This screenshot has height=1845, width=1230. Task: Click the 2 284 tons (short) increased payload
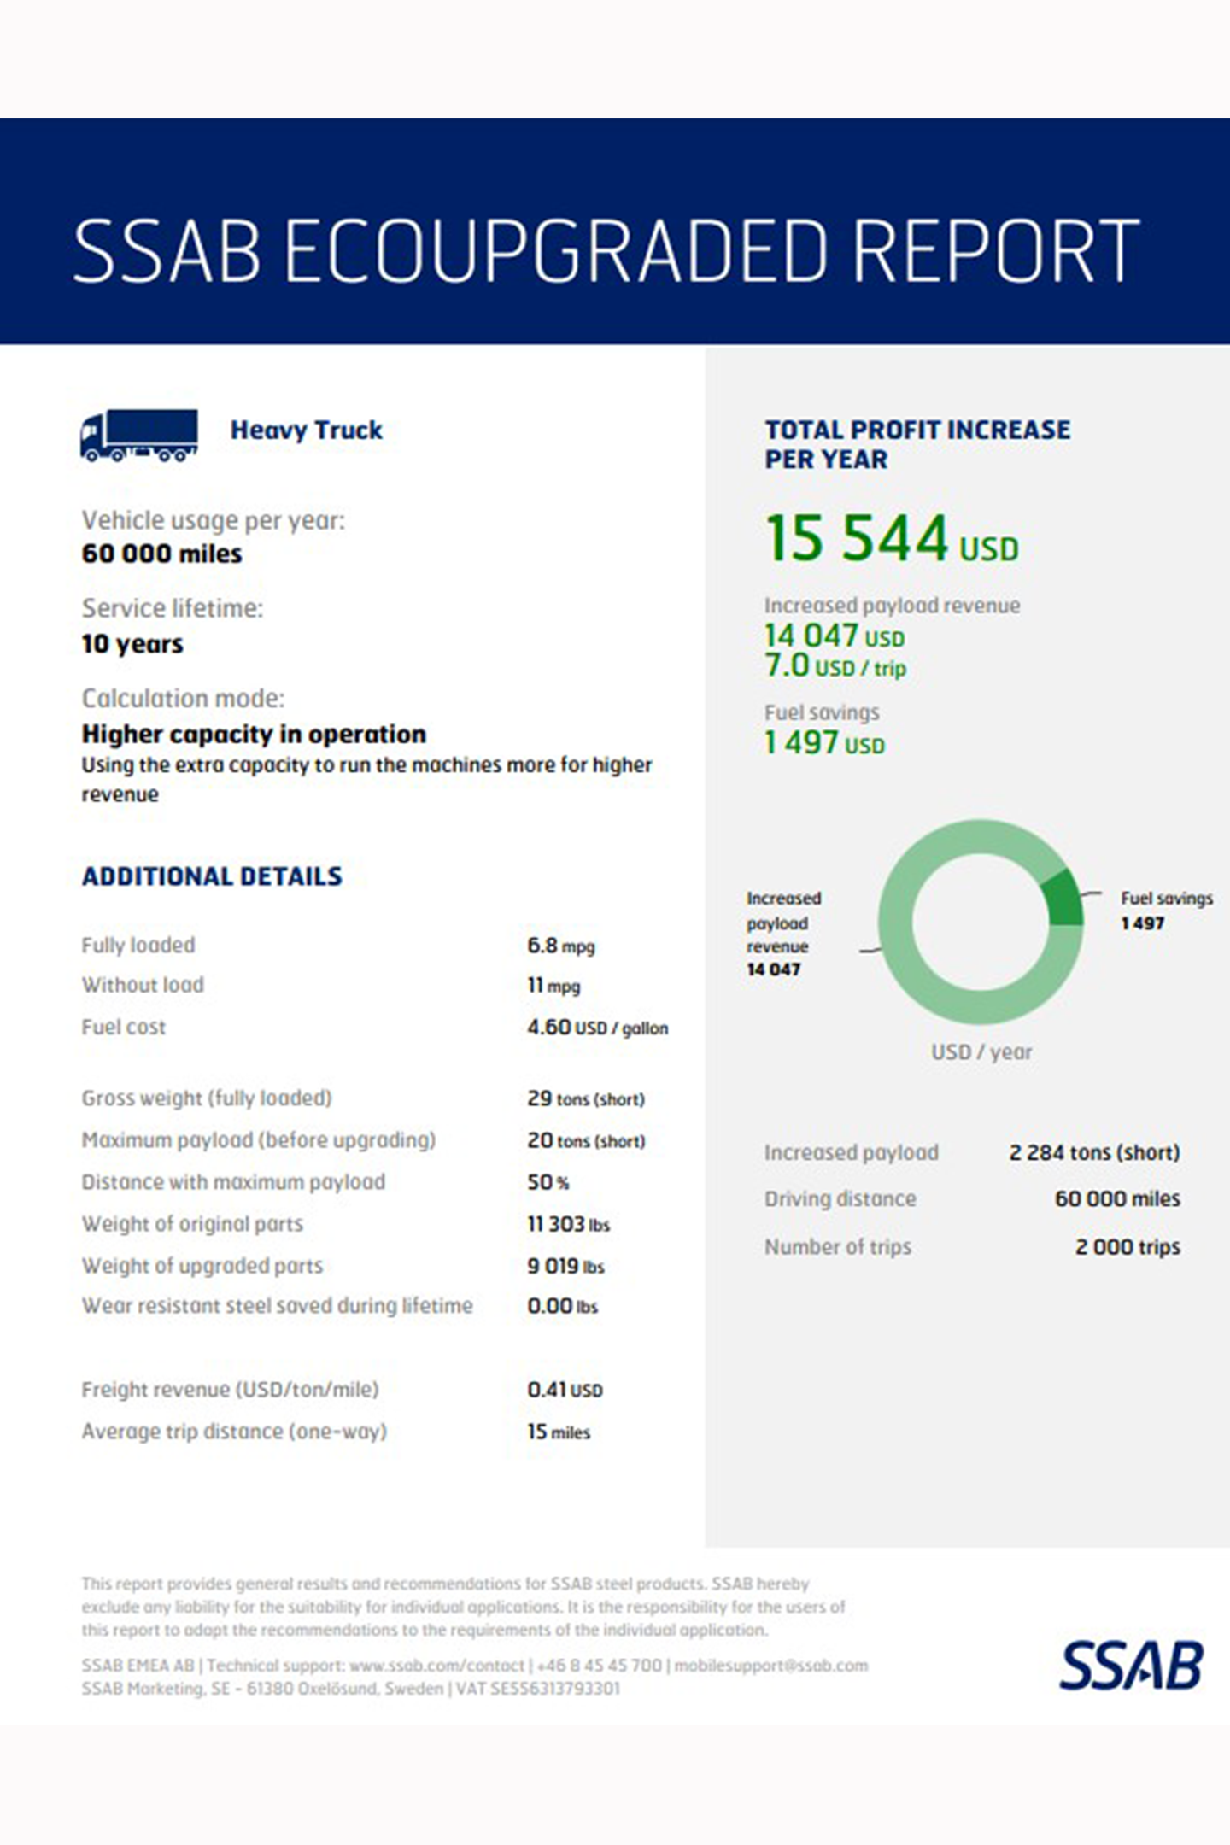(1094, 1152)
